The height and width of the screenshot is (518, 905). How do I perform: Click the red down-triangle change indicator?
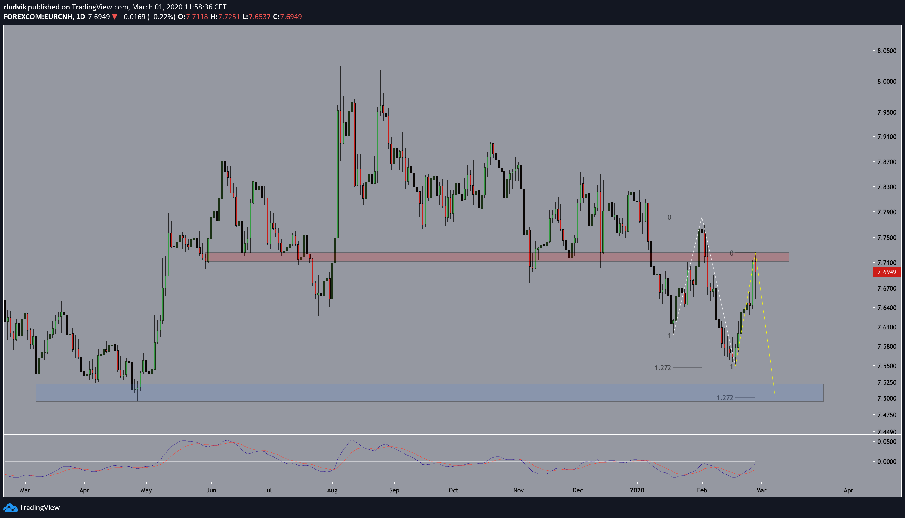tap(115, 17)
